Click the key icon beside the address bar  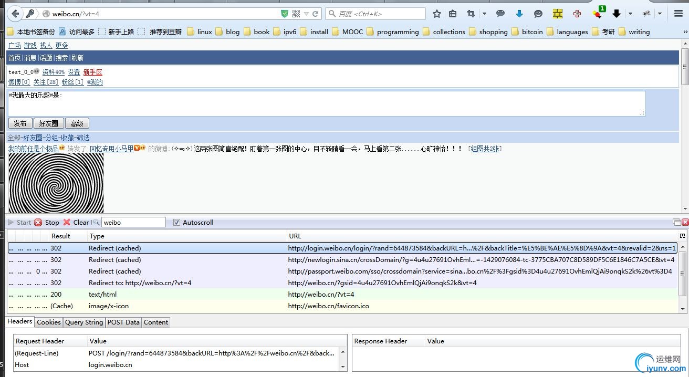click(x=30, y=14)
